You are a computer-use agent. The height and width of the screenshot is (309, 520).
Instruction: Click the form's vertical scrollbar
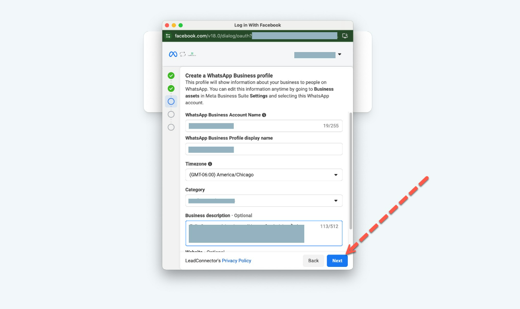click(351, 170)
